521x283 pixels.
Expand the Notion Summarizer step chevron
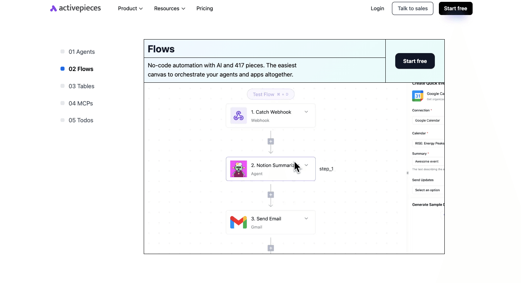pyautogui.click(x=306, y=165)
